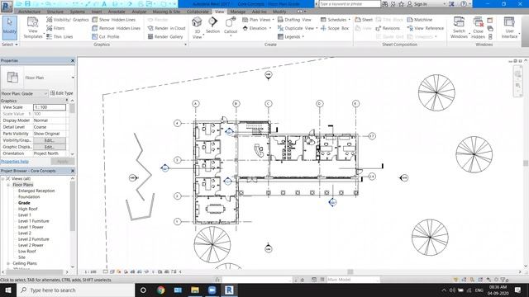This screenshot has width=529, height=297.
Task: Open Plan Views dropdown
Action: coord(258,20)
